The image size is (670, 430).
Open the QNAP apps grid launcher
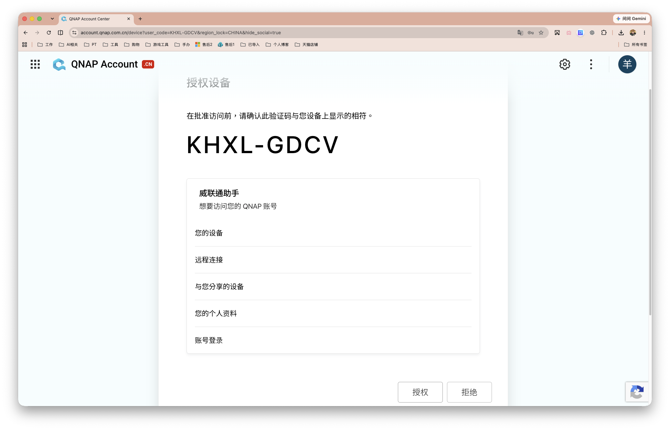pyautogui.click(x=35, y=64)
